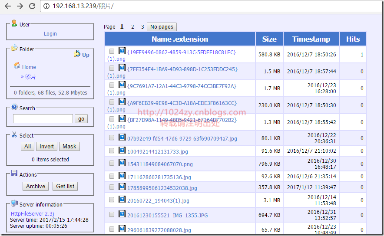
Task: Click the Invert selection button
Action: [46, 146]
